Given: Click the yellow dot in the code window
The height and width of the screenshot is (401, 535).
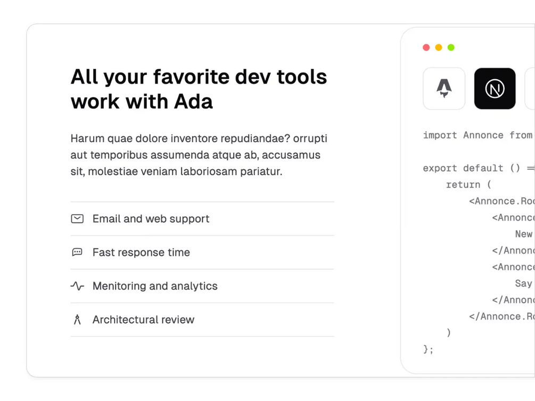Looking at the screenshot, I should (x=439, y=47).
